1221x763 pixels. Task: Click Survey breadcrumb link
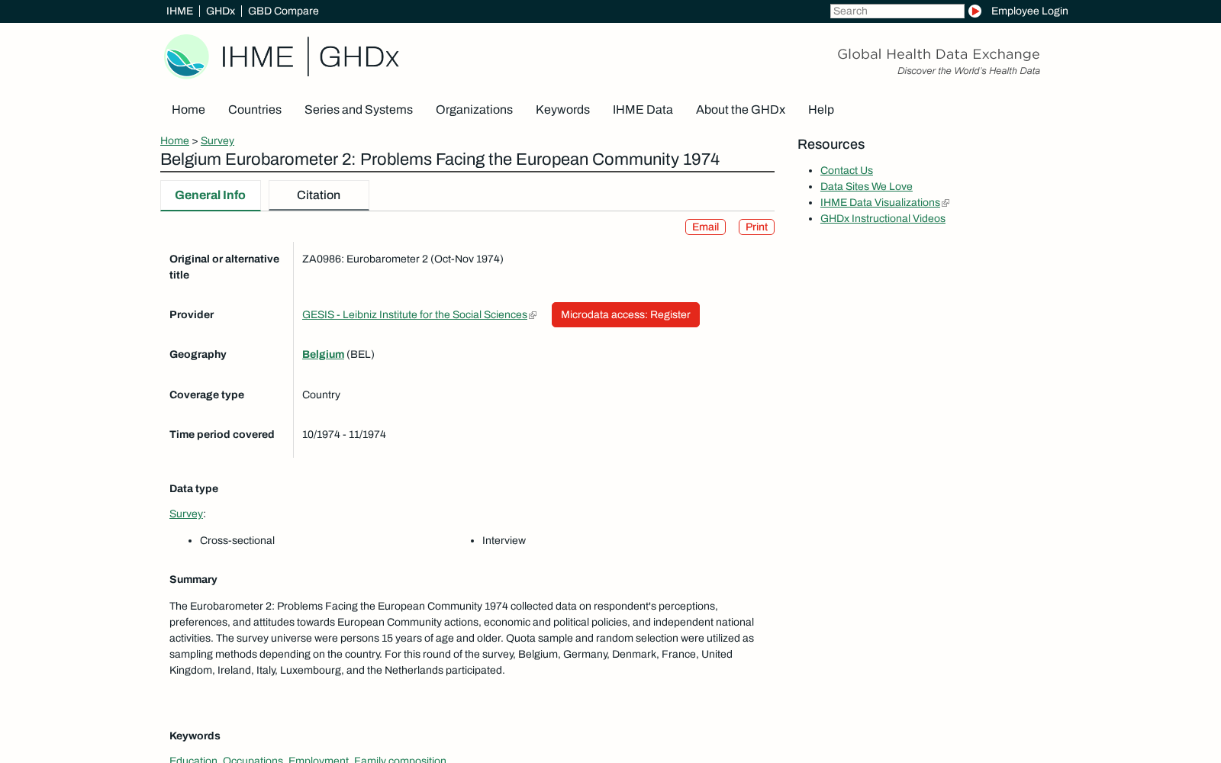pyautogui.click(x=217, y=141)
